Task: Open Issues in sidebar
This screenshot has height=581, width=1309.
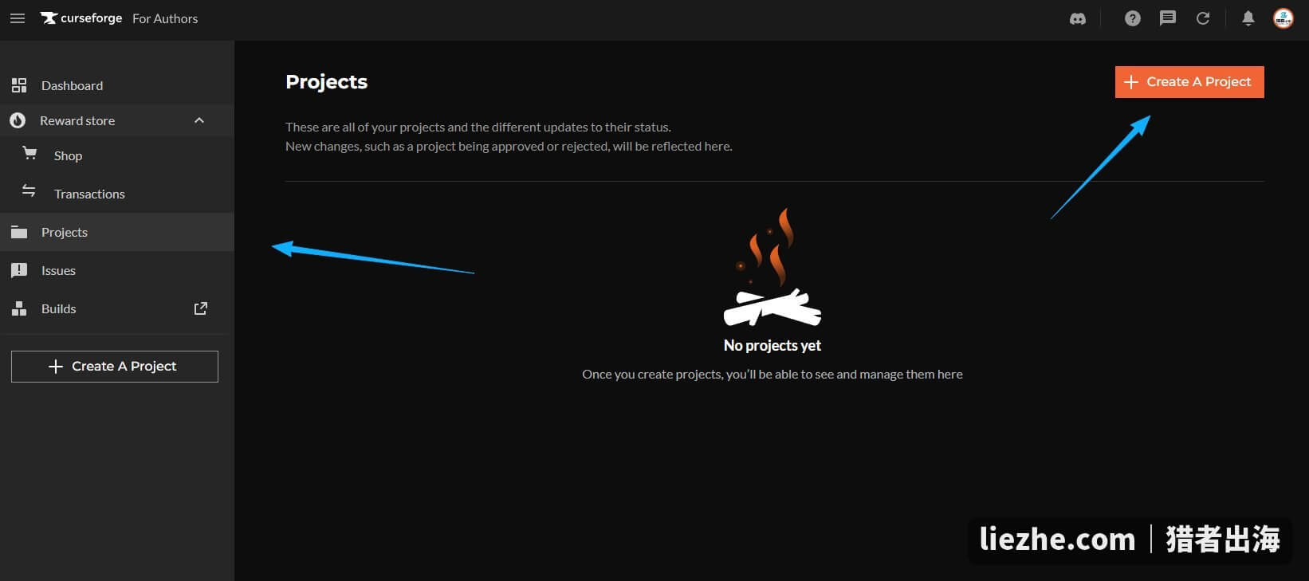Action: tap(117, 270)
